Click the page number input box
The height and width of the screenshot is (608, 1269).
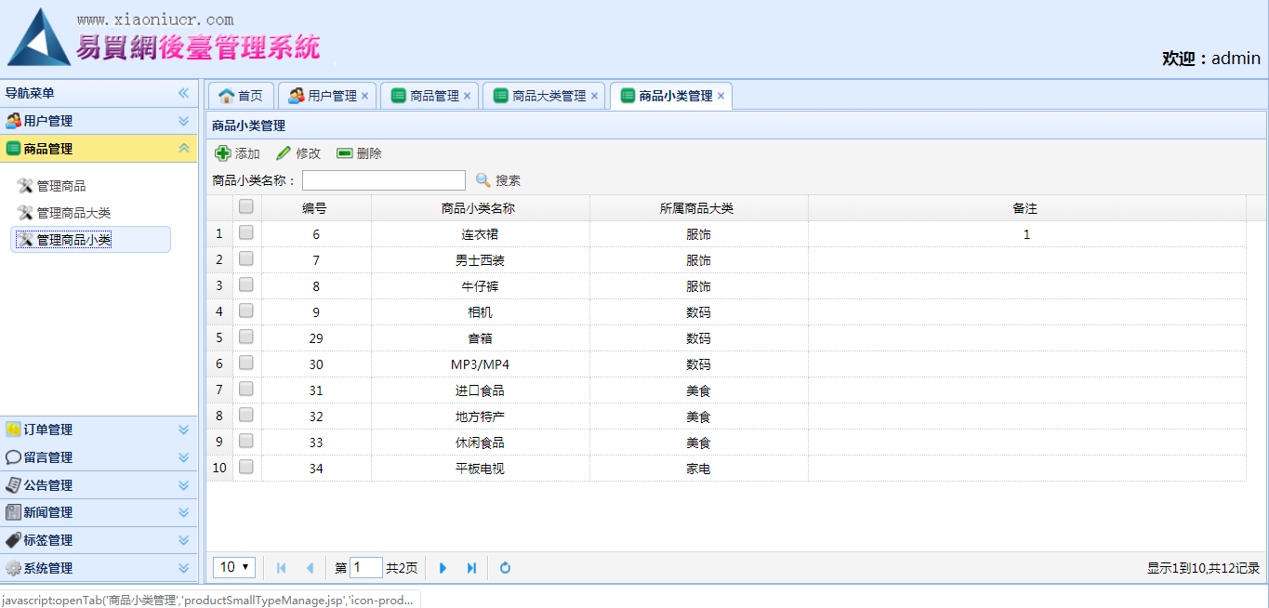[x=366, y=567]
